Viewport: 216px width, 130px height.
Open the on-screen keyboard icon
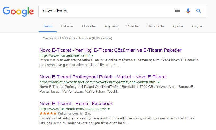[178, 11]
